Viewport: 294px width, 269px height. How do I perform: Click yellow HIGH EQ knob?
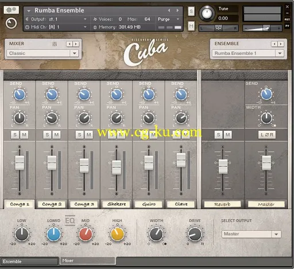click(117, 234)
